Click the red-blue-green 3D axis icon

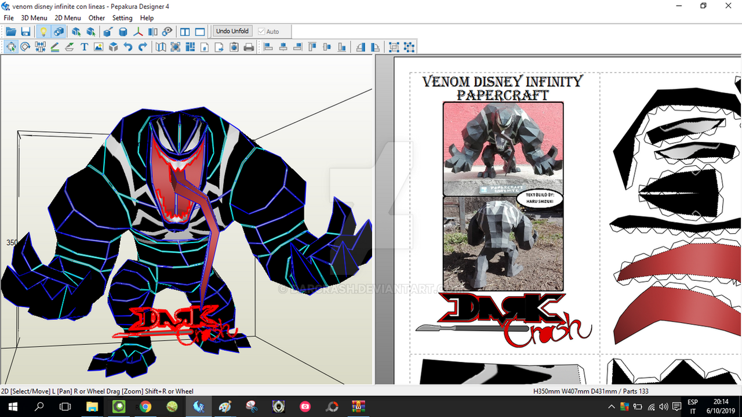tap(138, 31)
